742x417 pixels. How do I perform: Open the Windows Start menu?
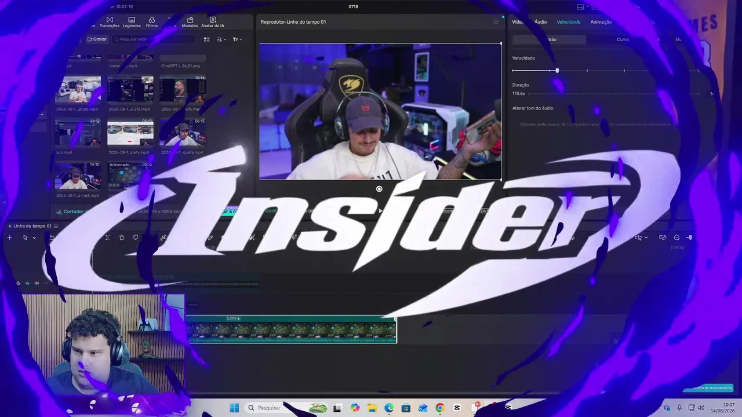[x=234, y=408]
